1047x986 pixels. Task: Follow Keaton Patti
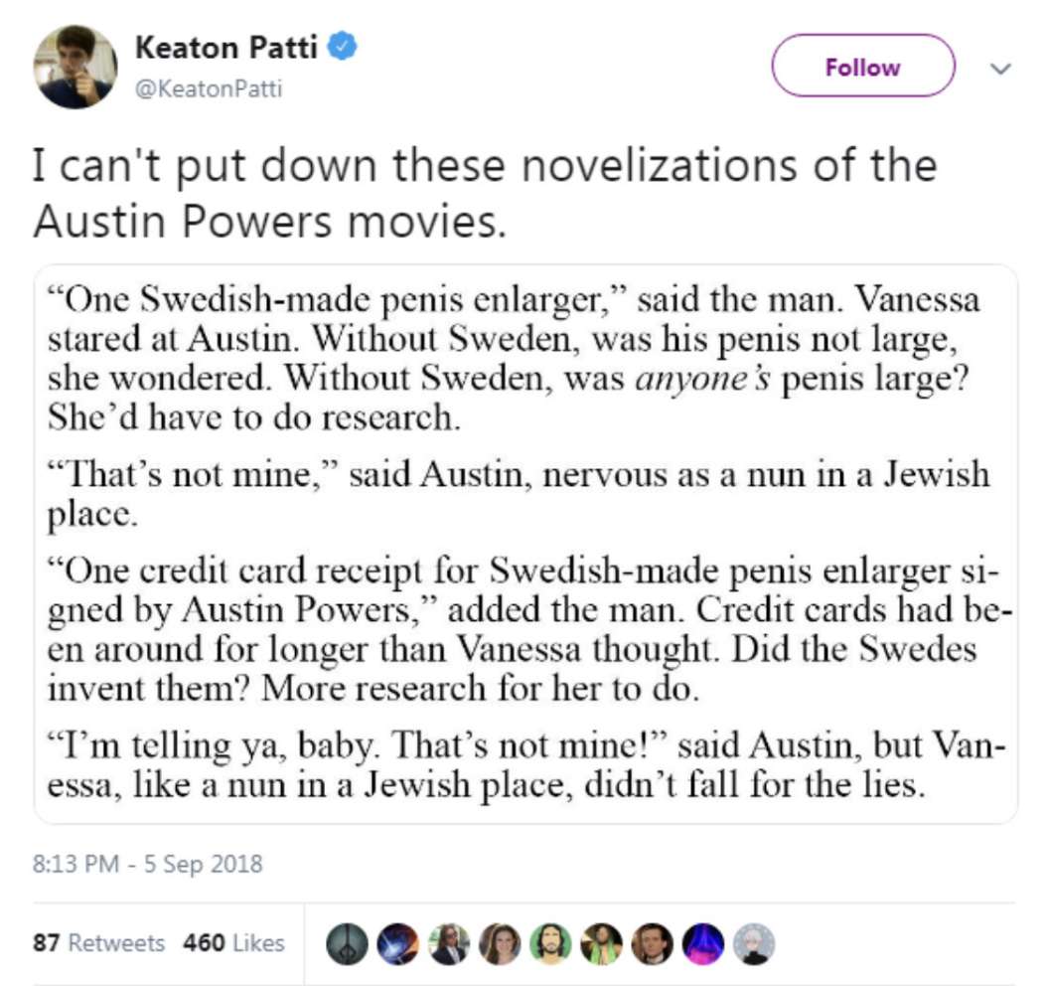862,67
